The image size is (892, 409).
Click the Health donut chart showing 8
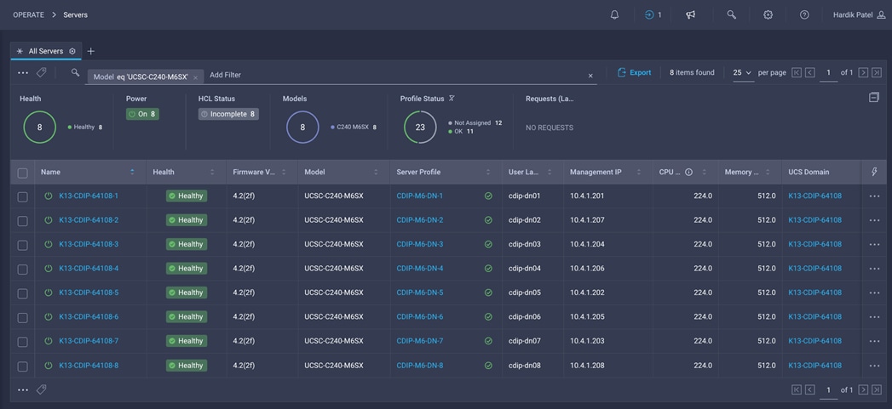(x=40, y=128)
